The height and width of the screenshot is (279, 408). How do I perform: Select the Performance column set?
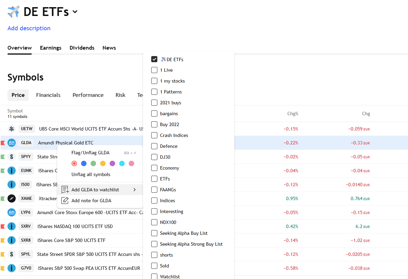pos(88,95)
